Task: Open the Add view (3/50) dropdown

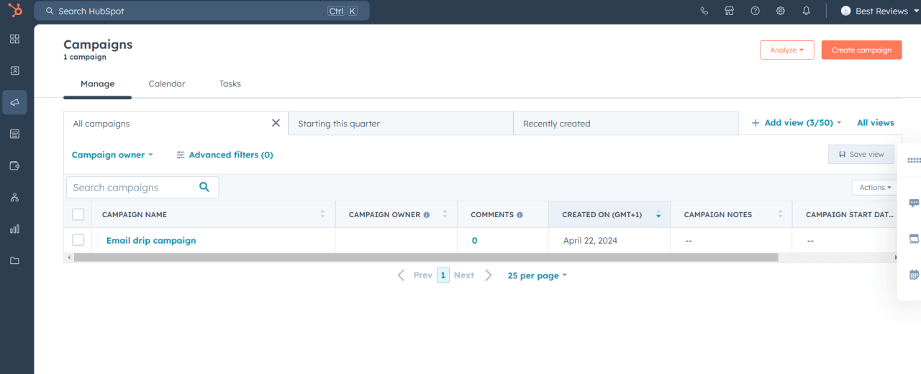Action: click(797, 123)
